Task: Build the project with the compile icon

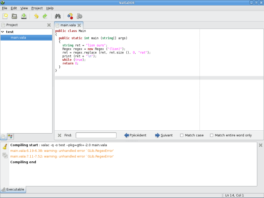Action: tap(70, 16)
